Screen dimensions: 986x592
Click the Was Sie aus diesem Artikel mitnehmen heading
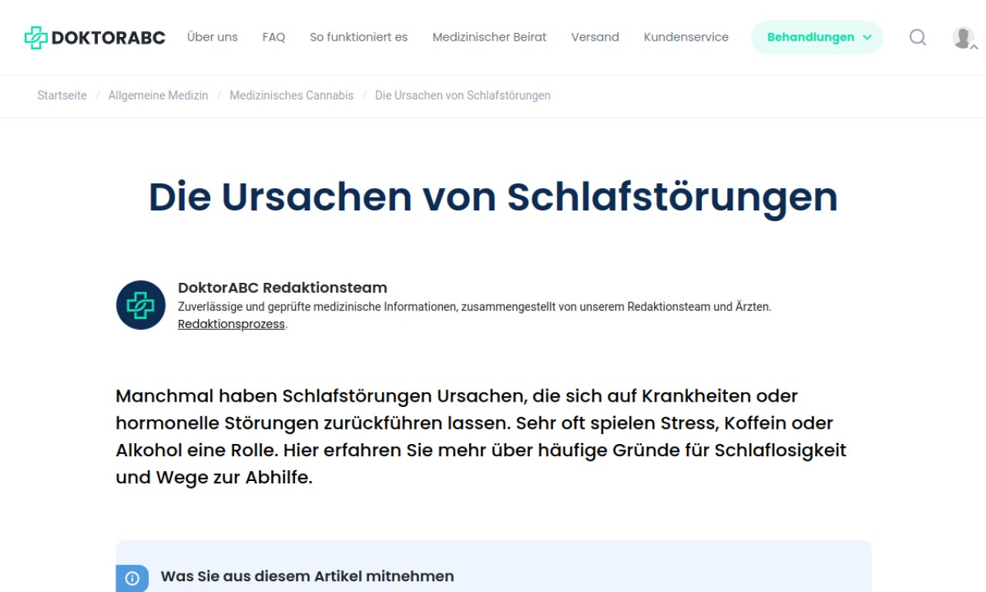click(307, 576)
